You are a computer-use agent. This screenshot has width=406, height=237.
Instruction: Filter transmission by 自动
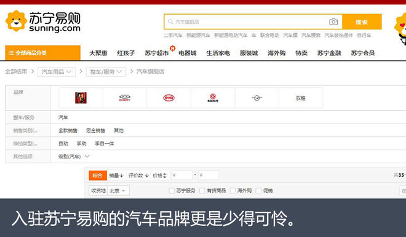click(x=63, y=144)
